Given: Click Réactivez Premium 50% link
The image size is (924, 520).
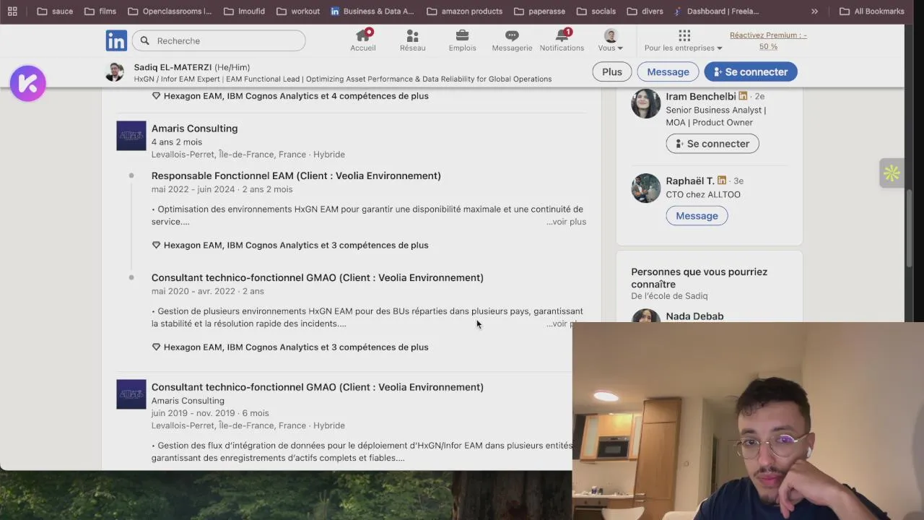Looking at the screenshot, I should [x=768, y=40].
